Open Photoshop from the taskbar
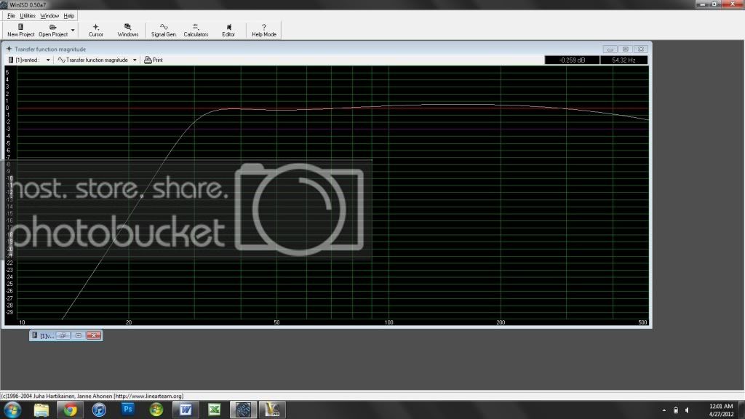This screenshot has height=419, width=745. 128,410
